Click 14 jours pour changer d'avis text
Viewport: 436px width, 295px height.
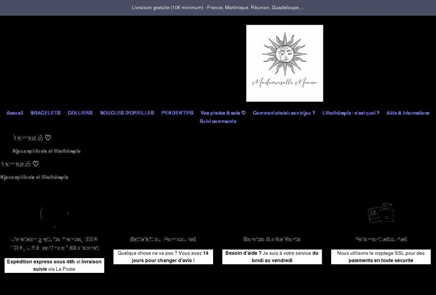[x=170, y=257]
